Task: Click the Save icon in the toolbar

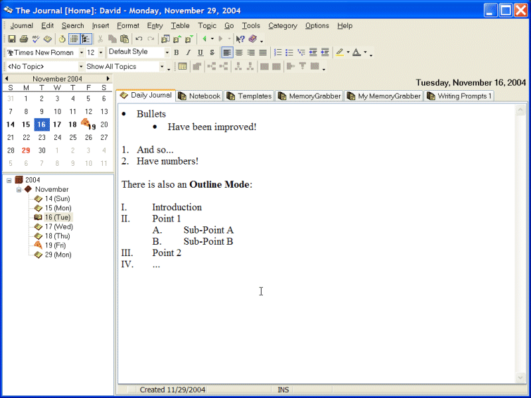Action: [x=12, y=39]
